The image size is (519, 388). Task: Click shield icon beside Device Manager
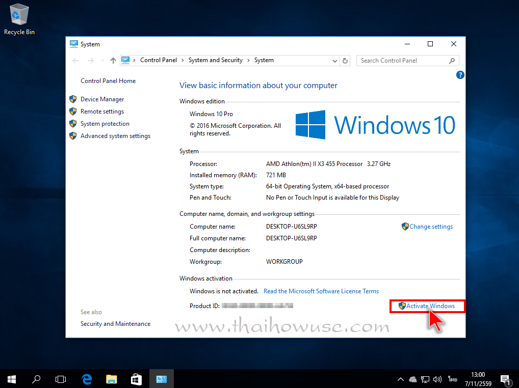point(73,99)
